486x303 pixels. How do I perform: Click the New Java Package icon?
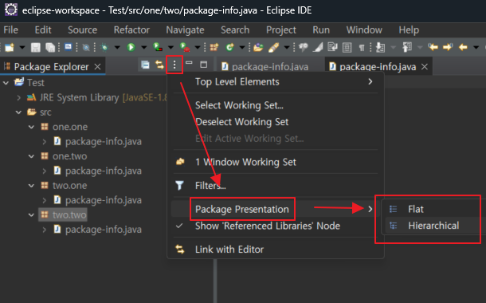click(214, 48)
